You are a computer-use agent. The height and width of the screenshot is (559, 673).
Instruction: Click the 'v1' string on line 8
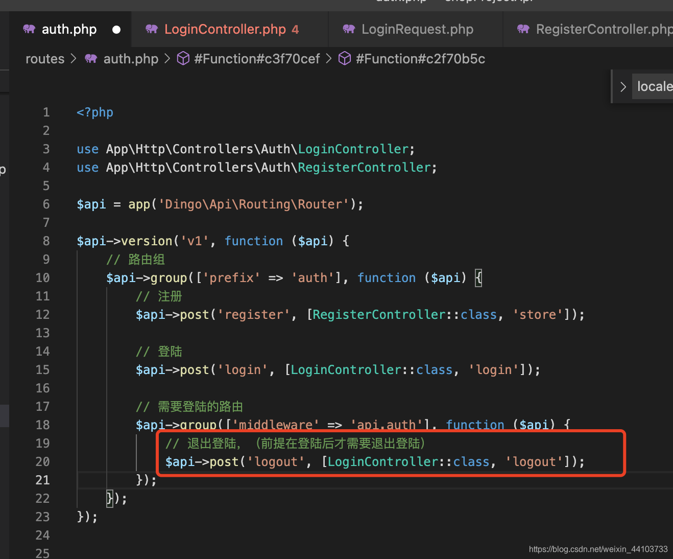click(x=195, y=241)
